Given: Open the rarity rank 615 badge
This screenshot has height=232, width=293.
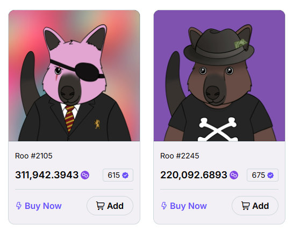Looking at the screenshot, I should point(118,175).
